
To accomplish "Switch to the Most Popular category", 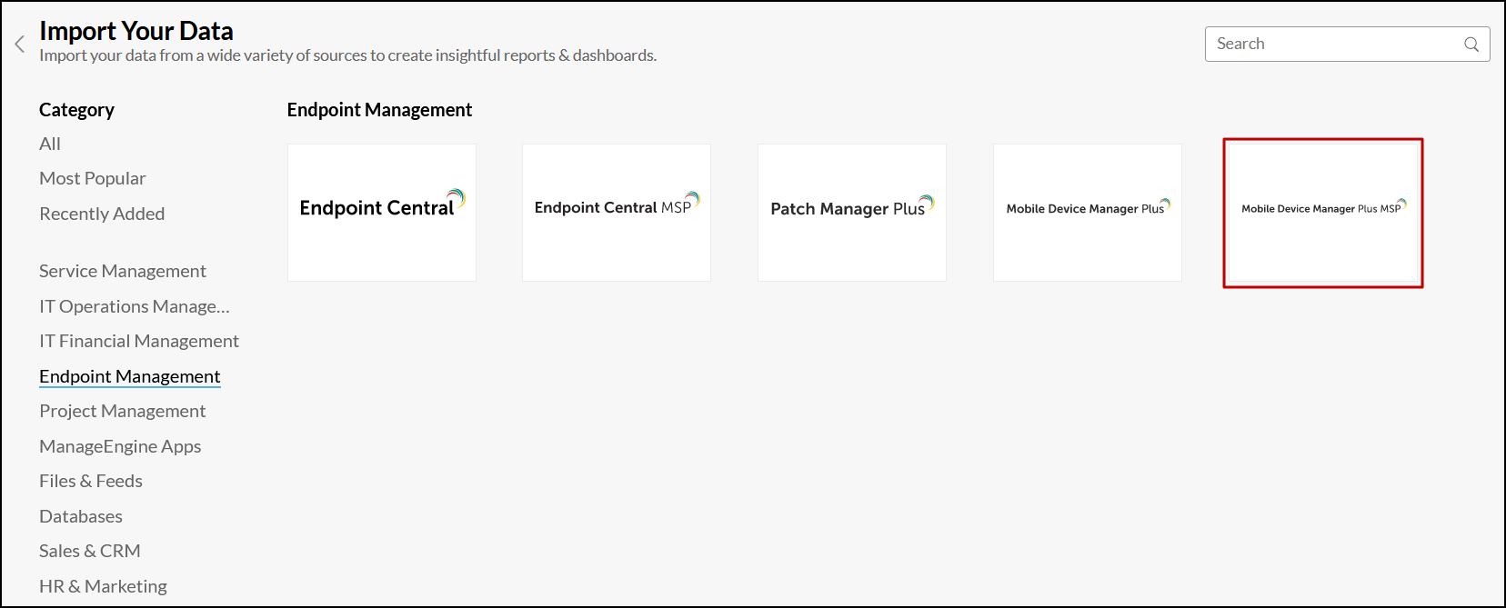I will click(x=93, y=178).
